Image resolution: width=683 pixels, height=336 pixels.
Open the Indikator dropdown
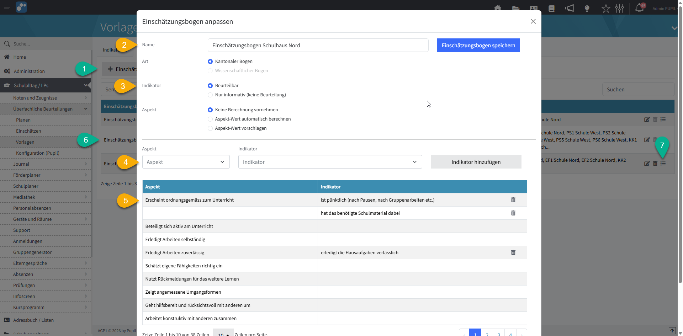330,162
